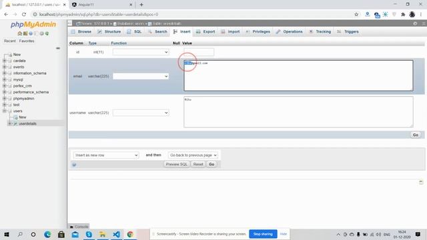The width and height of the screenshot is (427, 240).
Task: Open the Export tab
Action: coord(205,31)
